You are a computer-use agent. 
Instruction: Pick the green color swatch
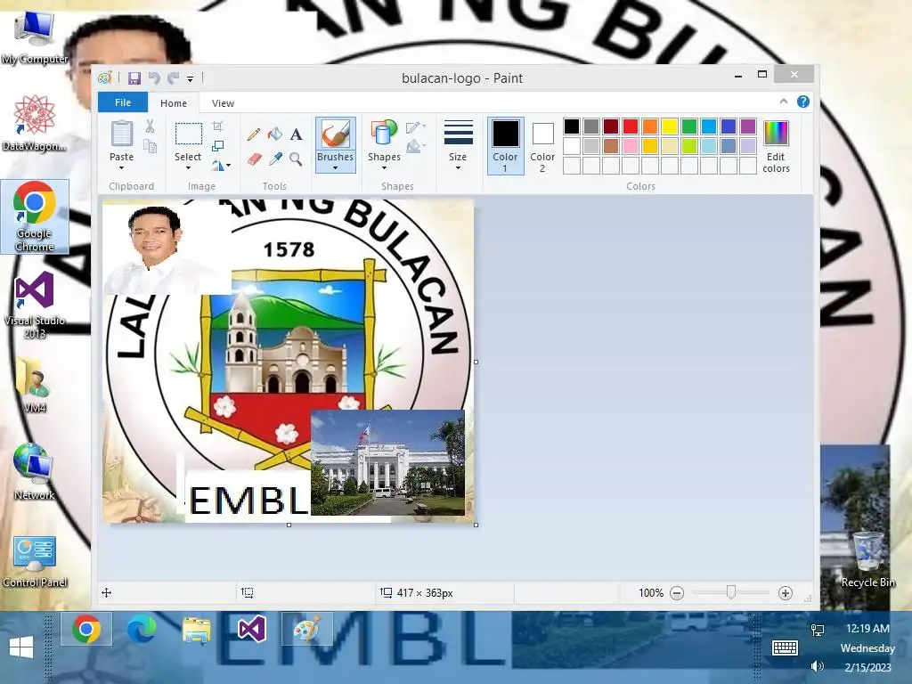689,126
